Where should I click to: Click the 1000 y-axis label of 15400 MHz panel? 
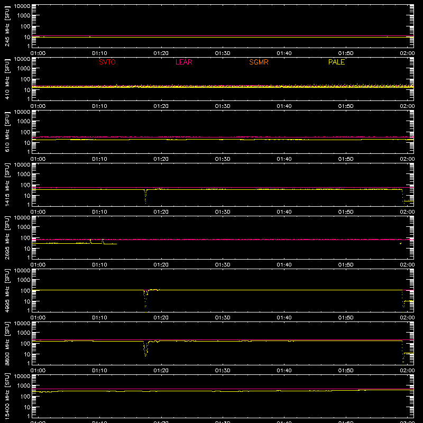point(24,385)
